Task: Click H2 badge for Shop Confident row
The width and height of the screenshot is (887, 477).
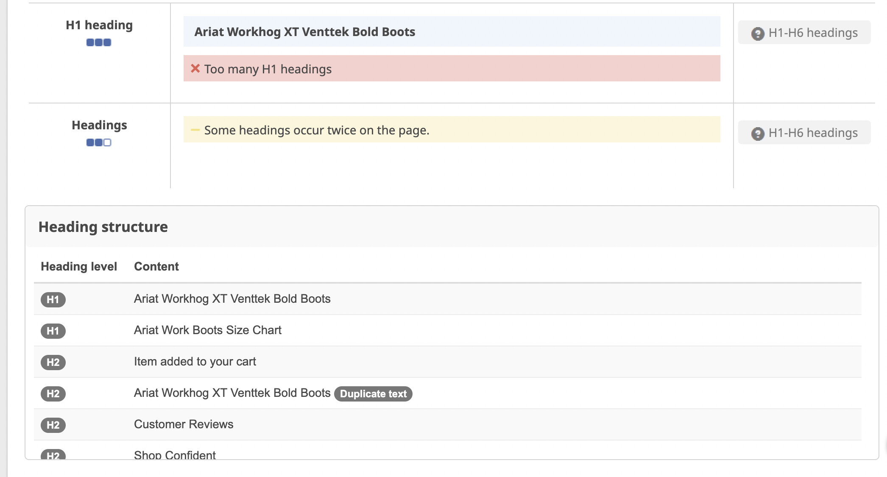Action: pyautogui.click(x=53, y=455)
